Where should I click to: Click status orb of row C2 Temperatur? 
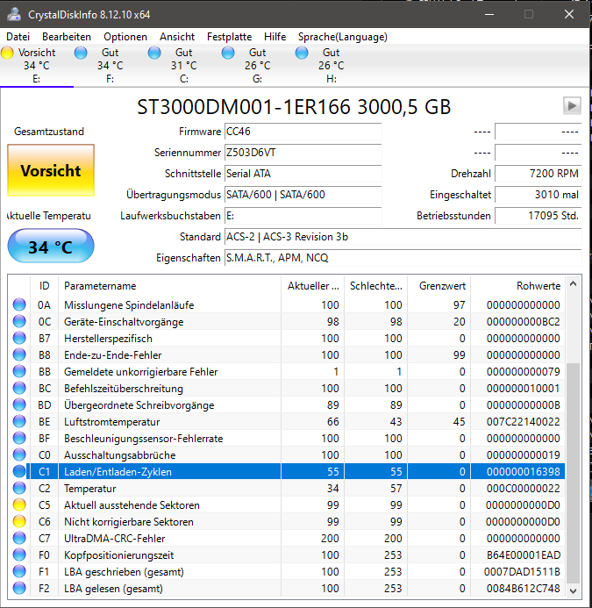tap(19, 488)
